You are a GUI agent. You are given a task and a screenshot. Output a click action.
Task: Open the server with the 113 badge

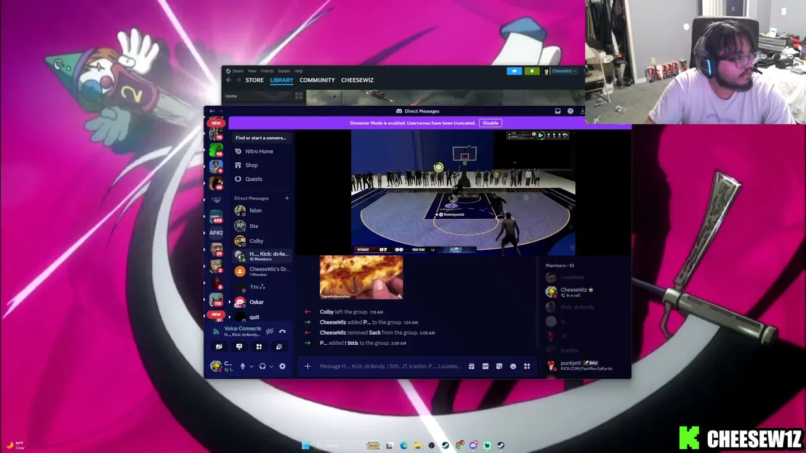click(216, 298)
